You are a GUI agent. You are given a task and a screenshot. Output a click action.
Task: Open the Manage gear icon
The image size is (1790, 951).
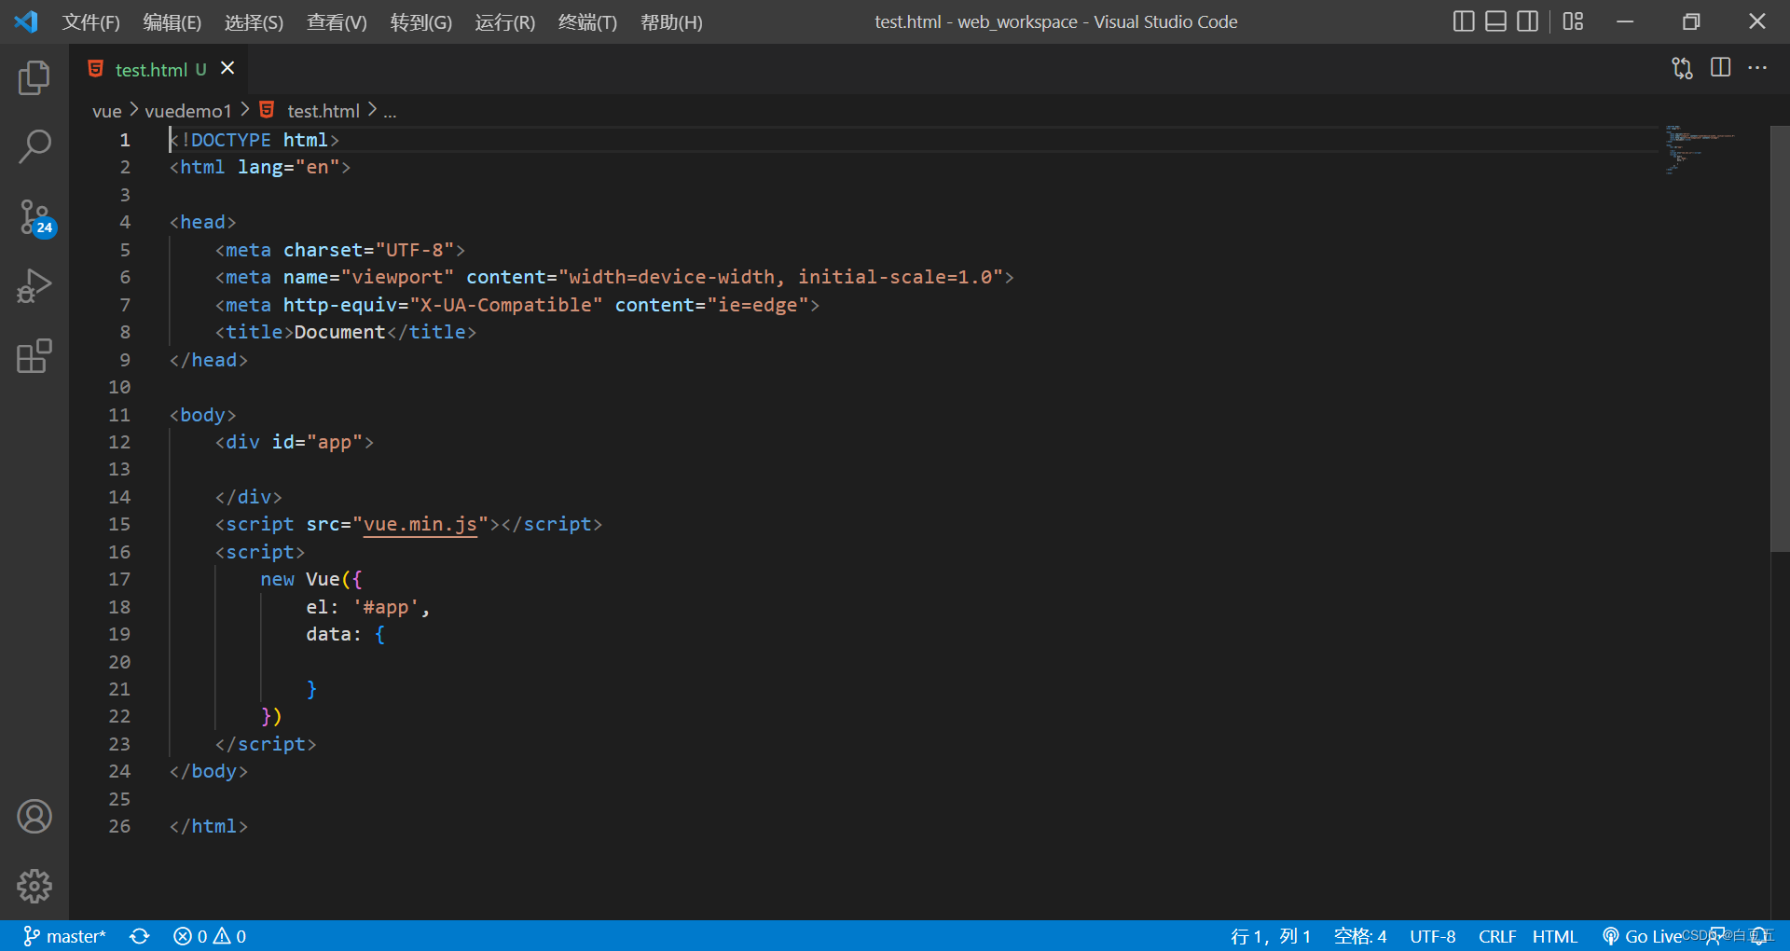click(x=34, y=886)
